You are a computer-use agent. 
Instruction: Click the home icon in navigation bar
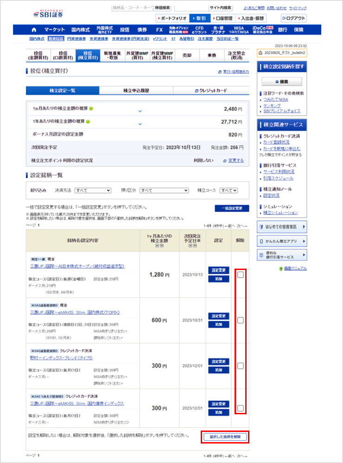[x=35, y=30]
